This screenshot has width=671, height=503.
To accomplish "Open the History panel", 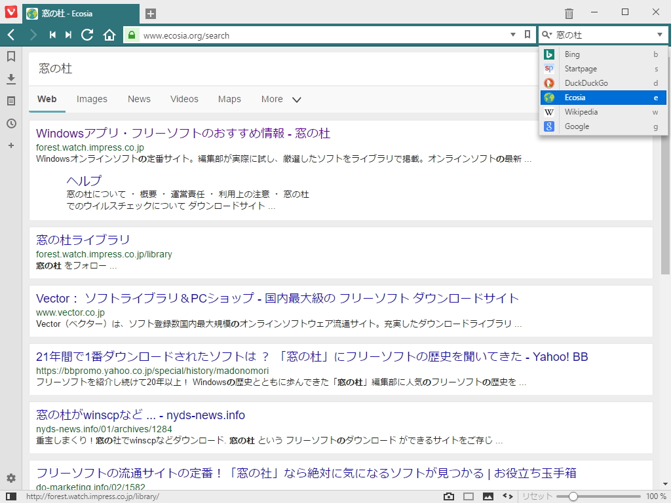I will (10, 123).
